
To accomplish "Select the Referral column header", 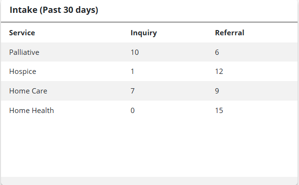I will [x=230, y=33].
